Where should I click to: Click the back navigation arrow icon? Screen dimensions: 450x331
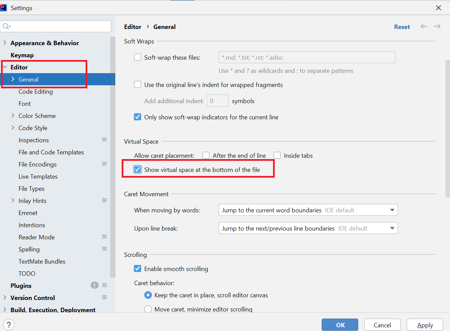pyautogui.click(x=424, y=27)
